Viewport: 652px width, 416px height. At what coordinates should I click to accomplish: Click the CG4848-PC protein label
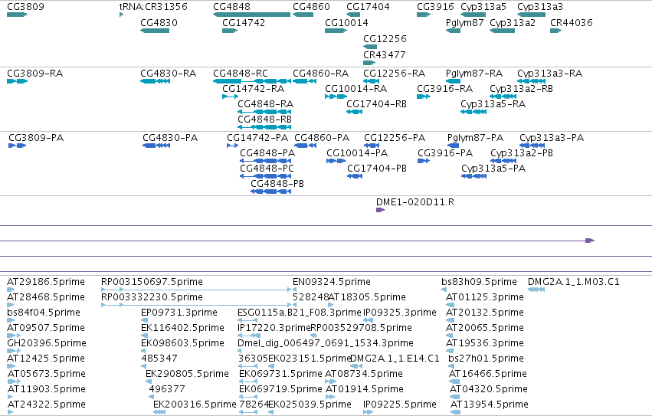pyautogui.click(x=267, y=169)
